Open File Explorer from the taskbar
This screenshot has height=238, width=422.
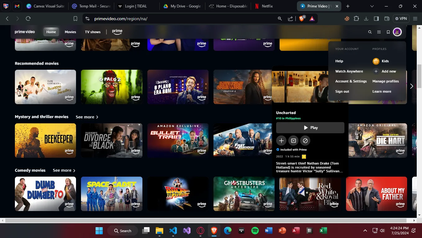pyautogui.click(x=159, y=231)
